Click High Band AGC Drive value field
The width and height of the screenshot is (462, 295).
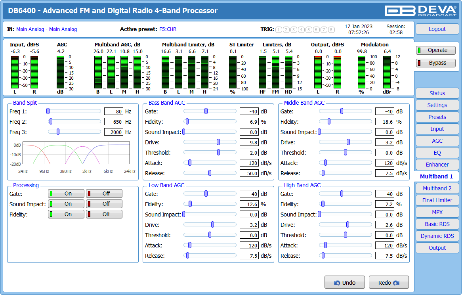pyautogui.click(x=385, y=225)
